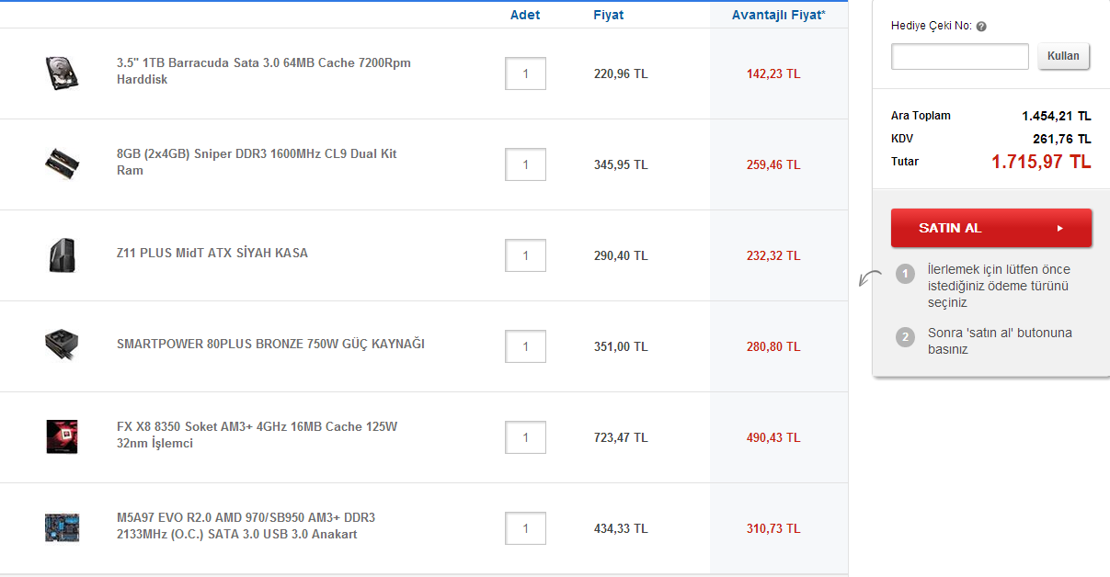The height and width of the screenshot is (577, 1110).
Task: Click the advantage price 232,32 TL
Action: tap(773, 255)
